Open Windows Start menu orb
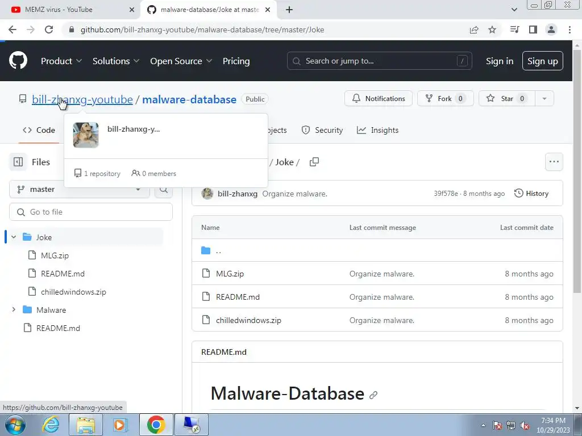Viewport: 582px width, 436px height. pos(15,425)
